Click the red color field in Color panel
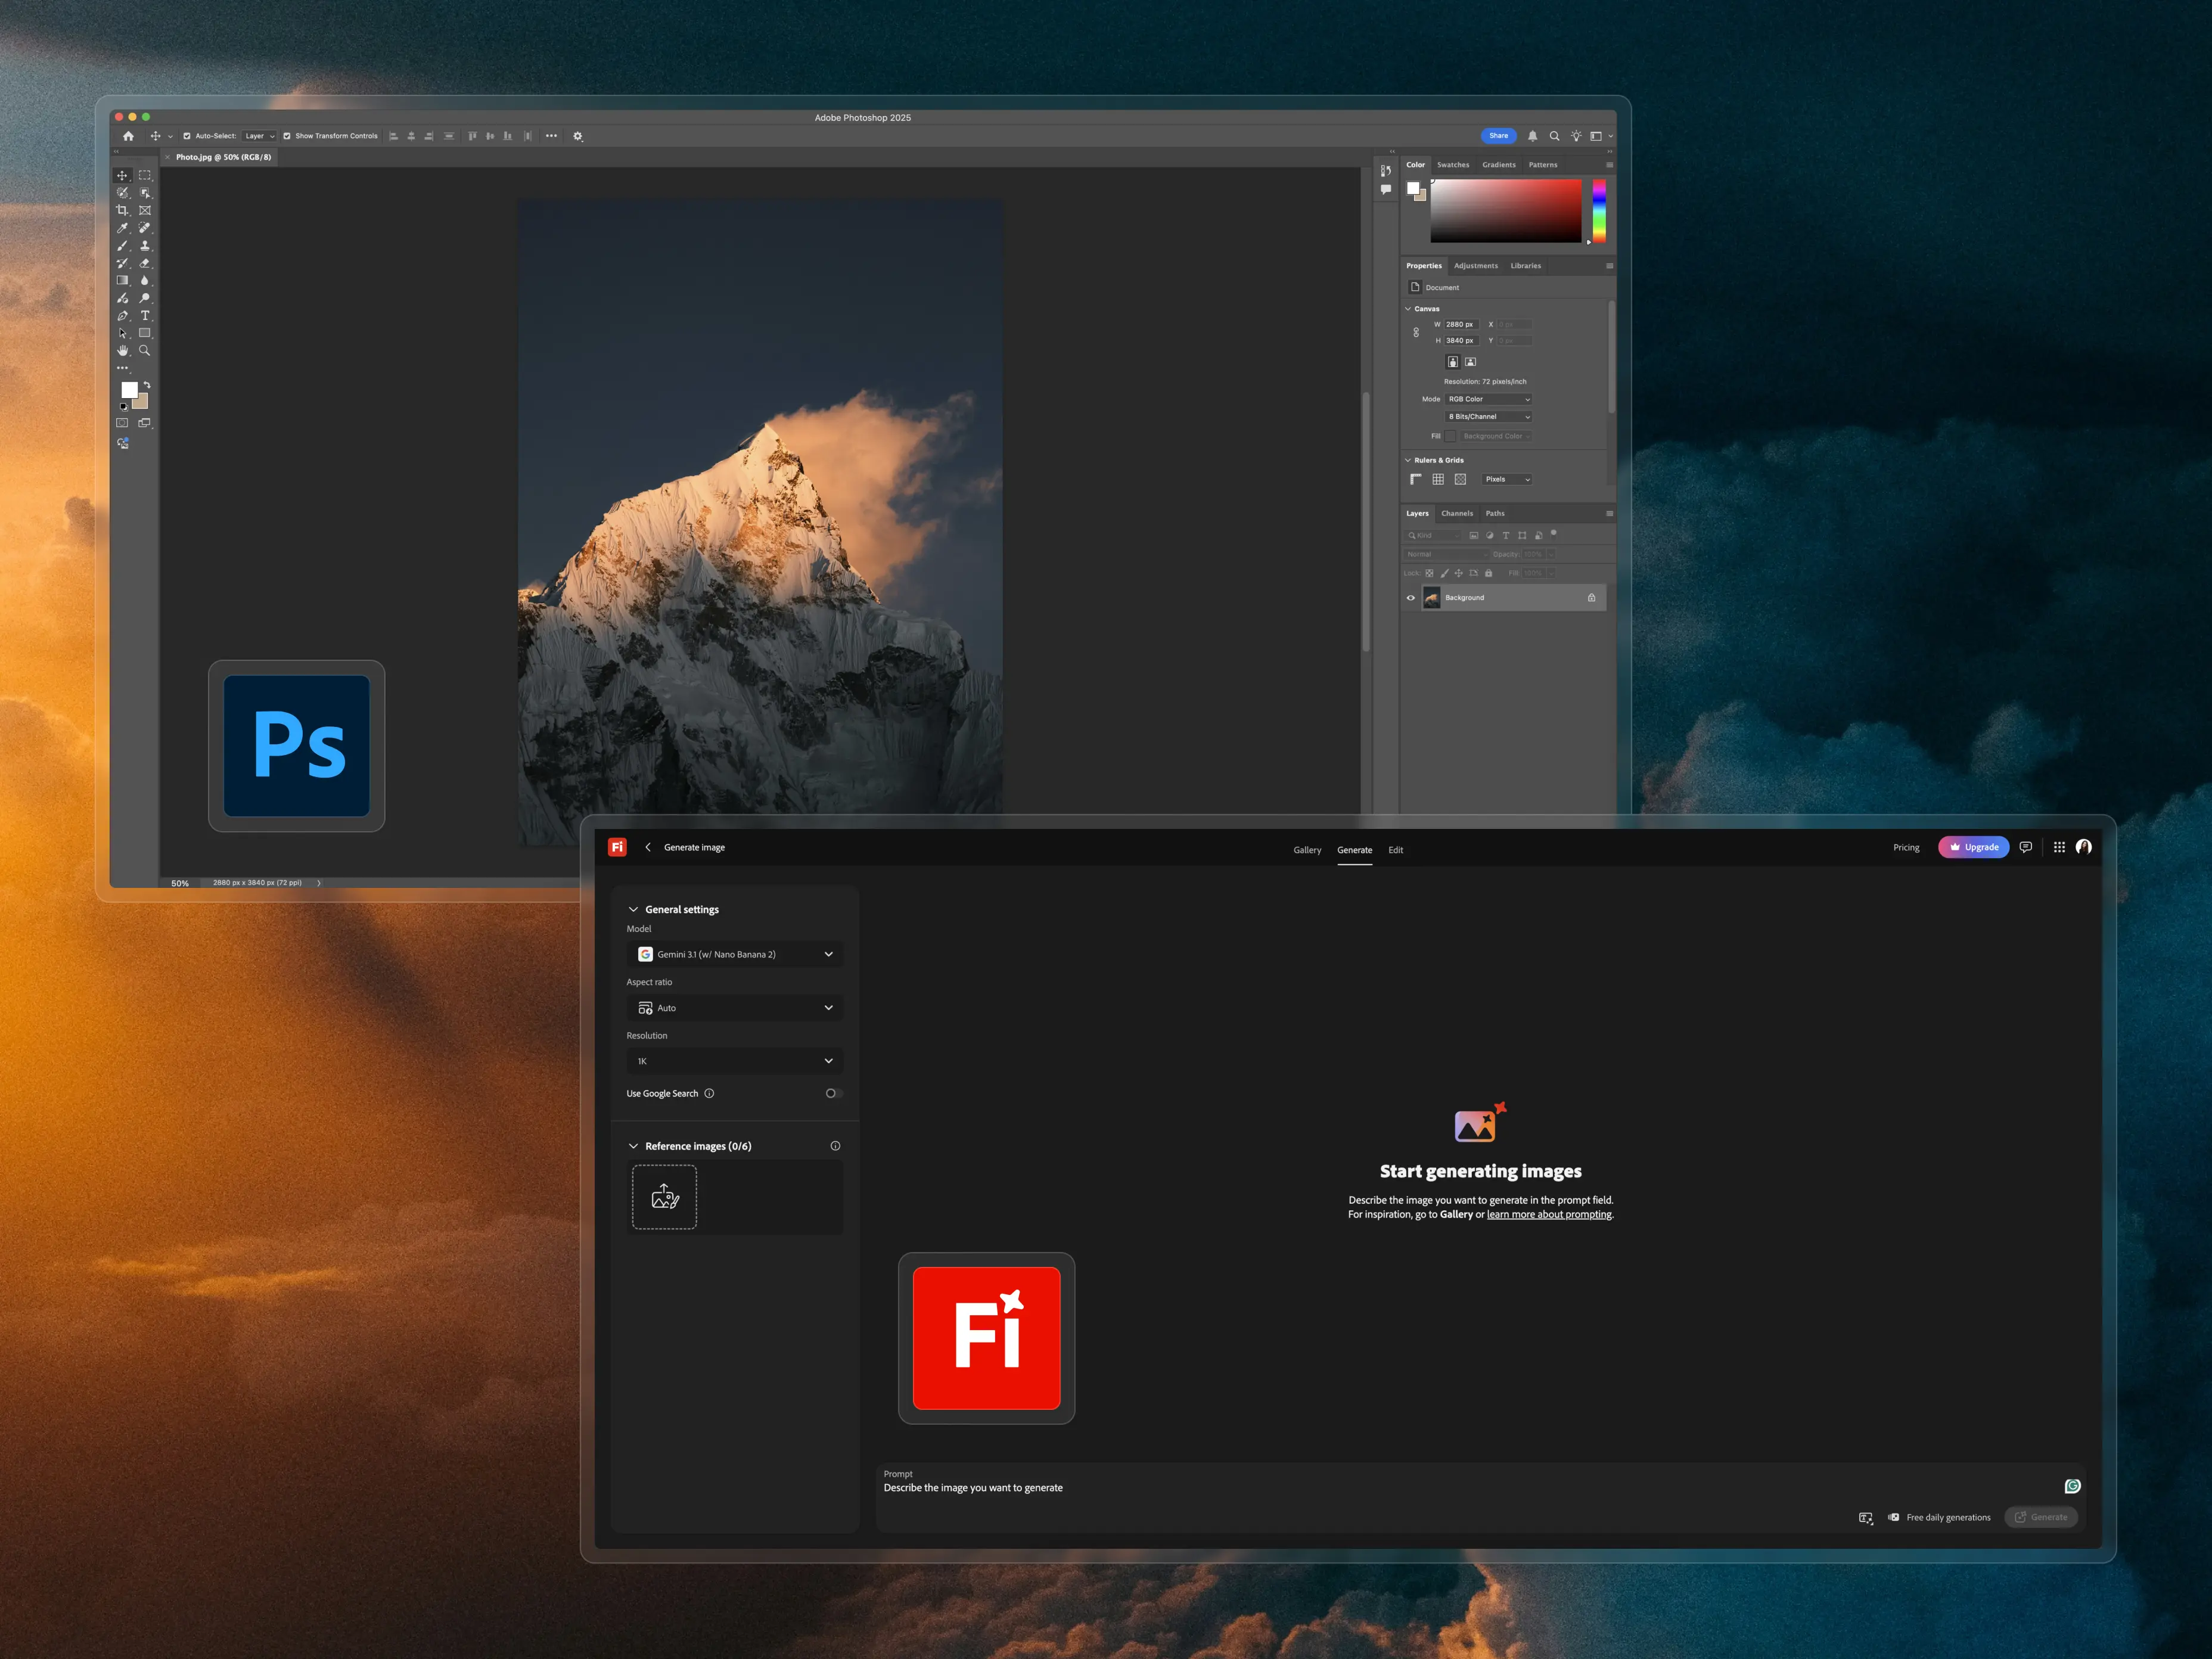This screenshot has height=1659, width=2212. pos(1506,210)
